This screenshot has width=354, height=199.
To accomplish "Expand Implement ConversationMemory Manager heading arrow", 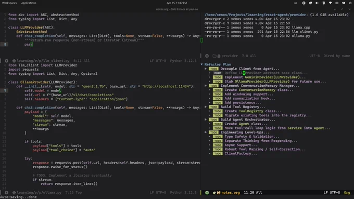I will click(206, 85).
